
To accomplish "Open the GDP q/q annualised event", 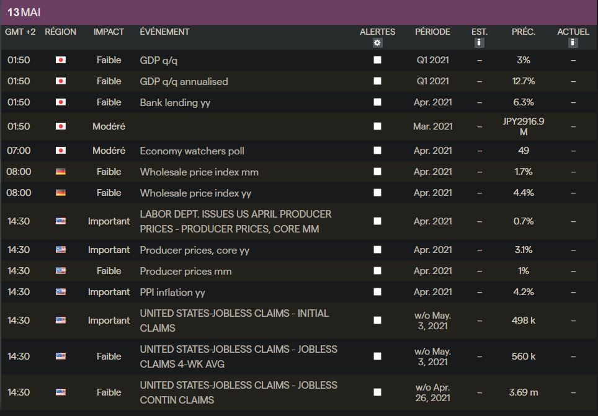I will pos(184,81).
